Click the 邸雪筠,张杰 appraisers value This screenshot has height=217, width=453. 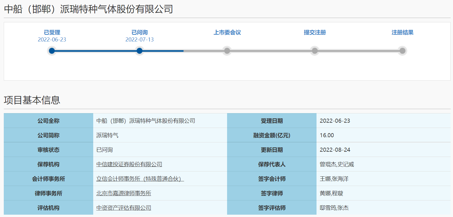pyautogui.click(x=334, y=208)
